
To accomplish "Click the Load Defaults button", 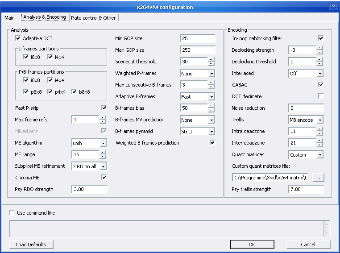I will pyautogui.click(x=31, y=245).
